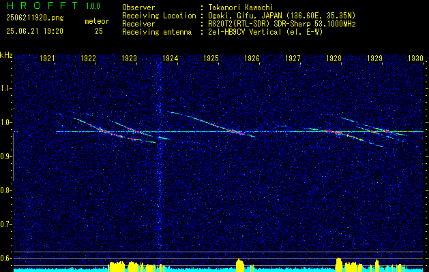Click the meteor count 25
The height and width of the screenshot is (272, 429).
[x=99, y=31]
